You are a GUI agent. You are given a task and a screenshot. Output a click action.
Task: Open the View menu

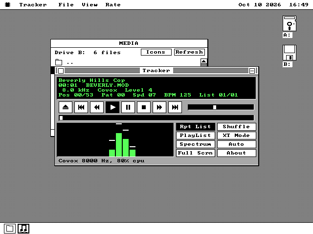click(x=89, y=4)
